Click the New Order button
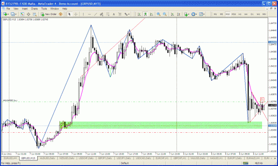The image size is (278, 166). [48, 14]
